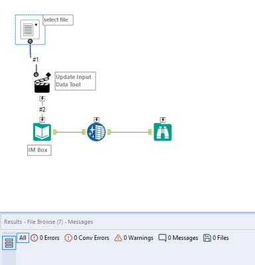Click the lightning anchor above Browse tool
Screen dimensions: 255x265
(163, 120)
